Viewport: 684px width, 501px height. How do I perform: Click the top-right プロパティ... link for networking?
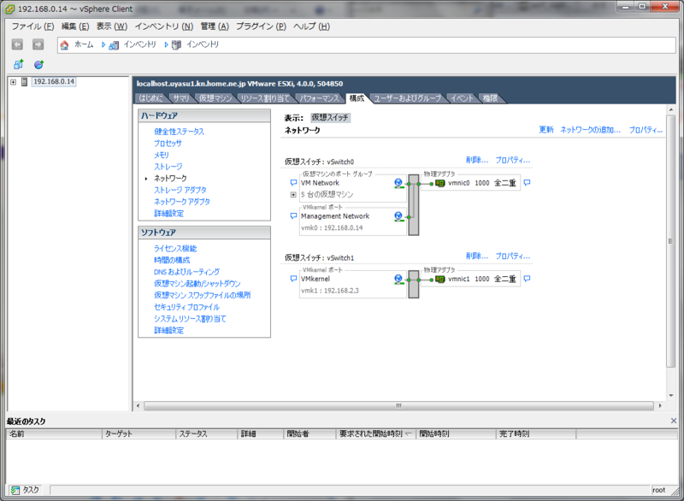(x=646, y=129)
